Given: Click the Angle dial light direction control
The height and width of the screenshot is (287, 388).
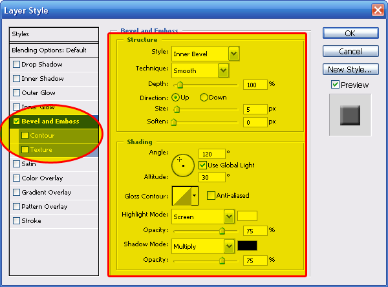Looking at the screenshot, I should pyautogui.click(x=183, y=165).
